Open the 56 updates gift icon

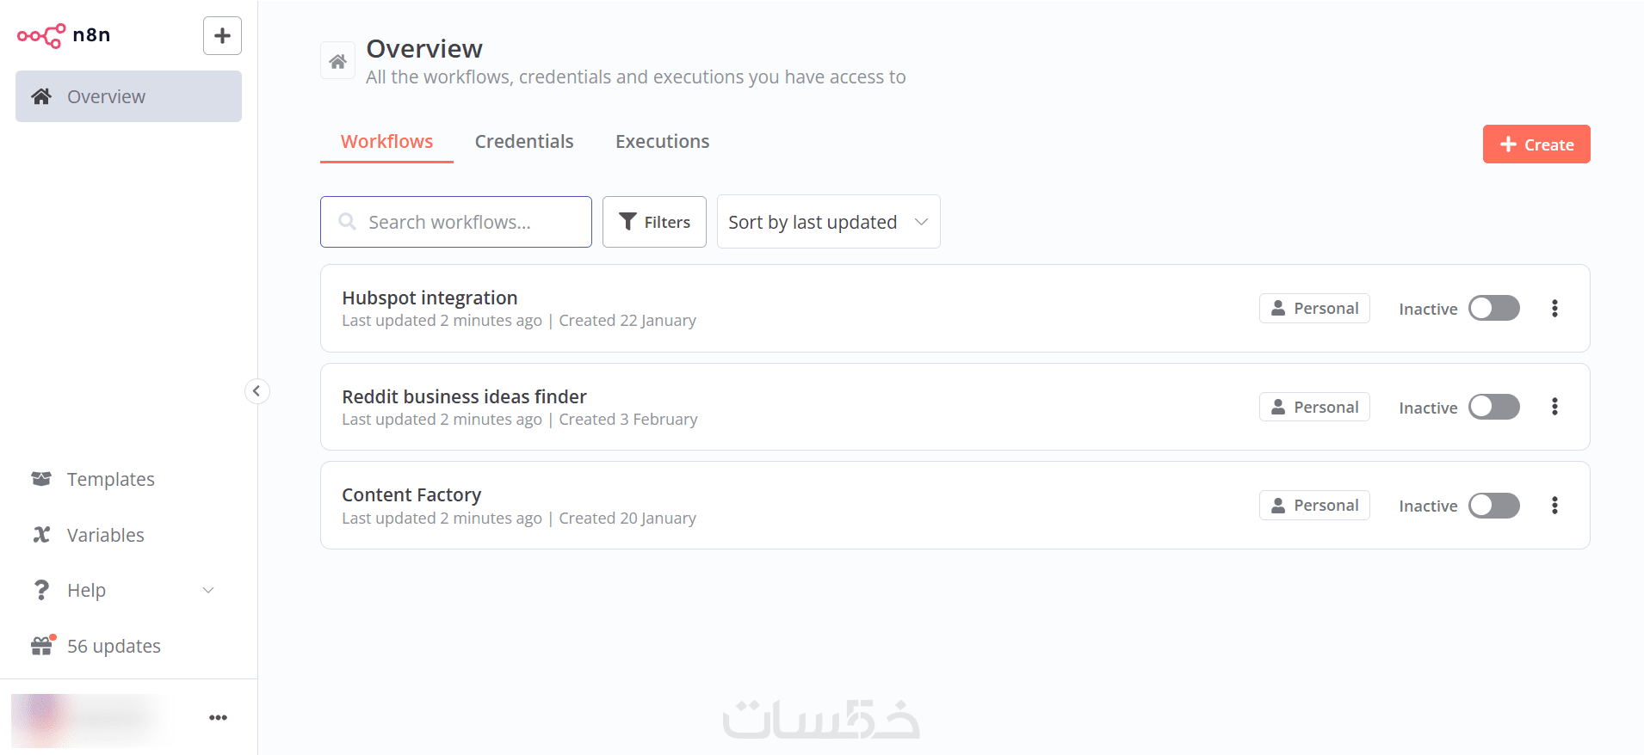pyautogui.click(x=41, y=646)
